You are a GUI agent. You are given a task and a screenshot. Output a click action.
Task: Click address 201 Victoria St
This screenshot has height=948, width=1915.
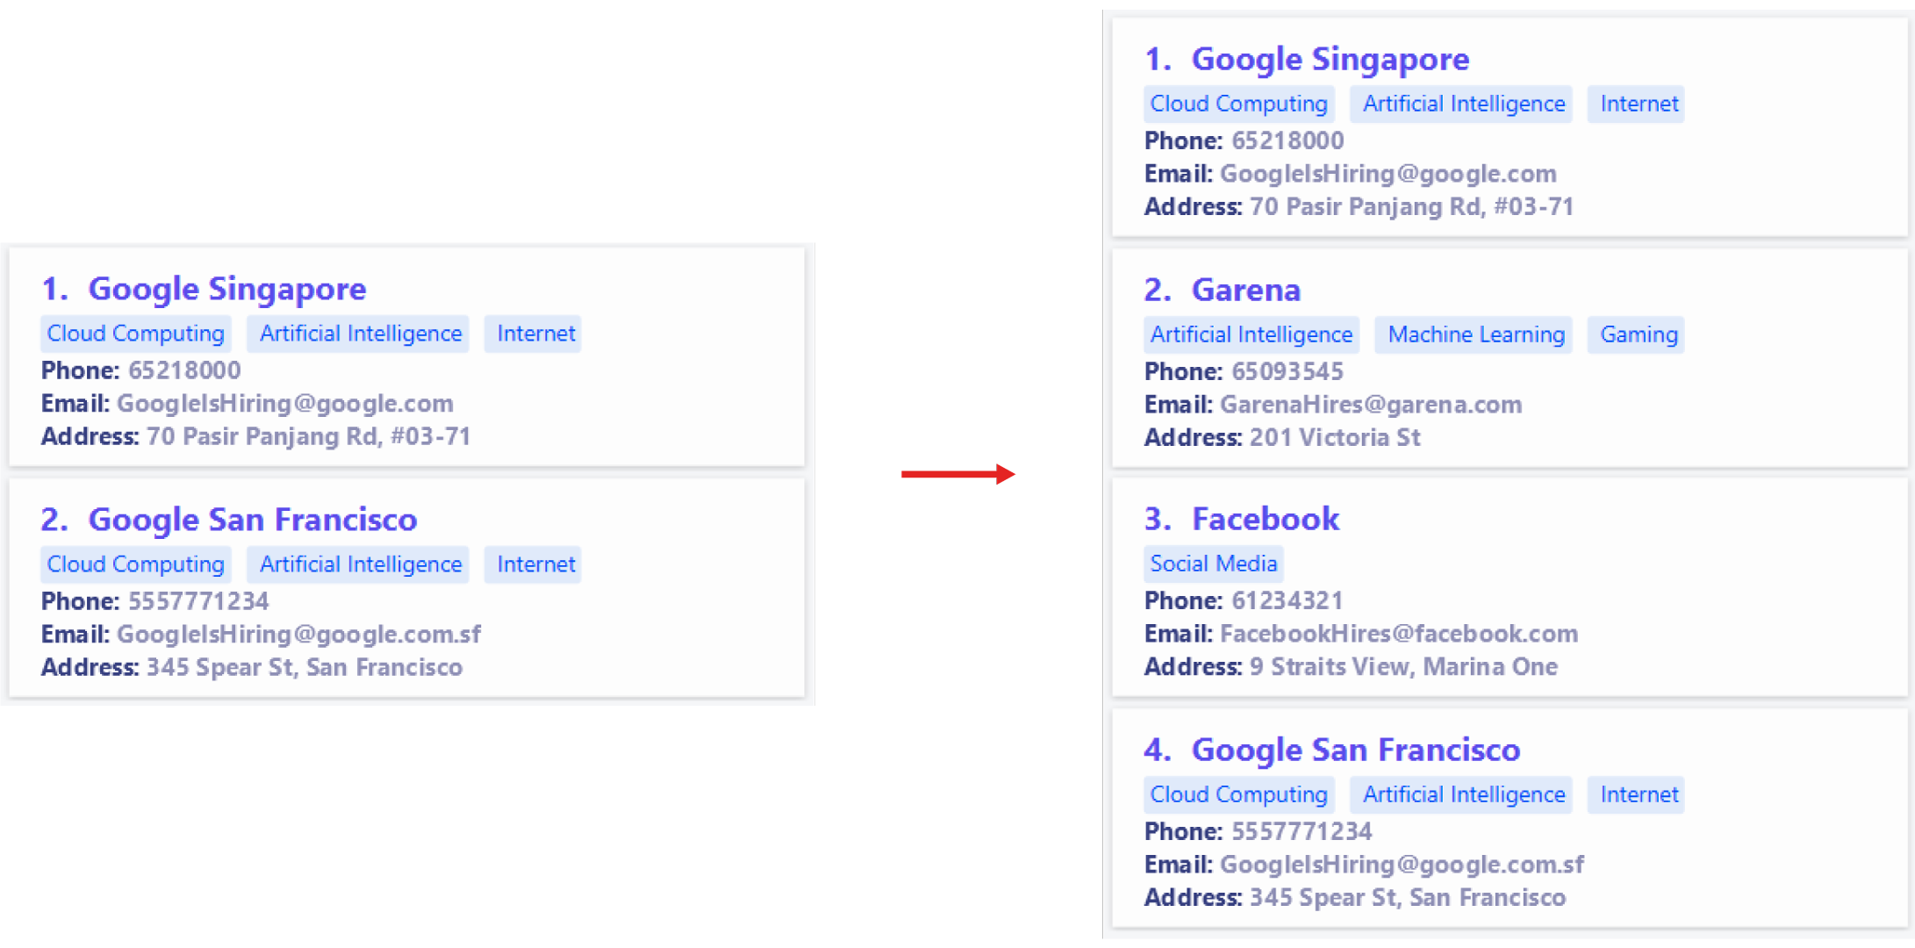[1335, 437]
